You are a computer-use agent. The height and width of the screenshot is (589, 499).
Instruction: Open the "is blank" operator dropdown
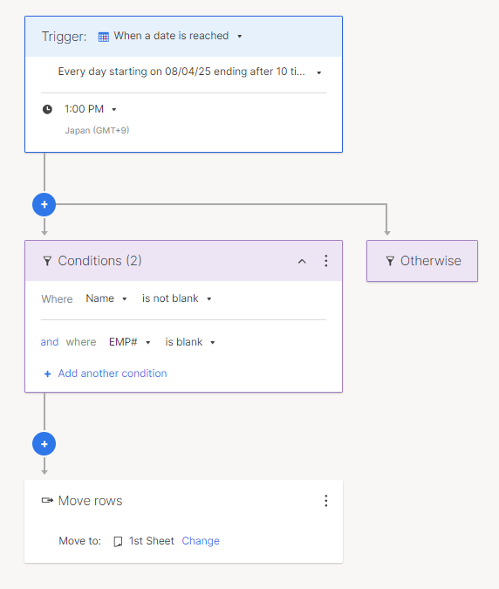coord(190,342)
